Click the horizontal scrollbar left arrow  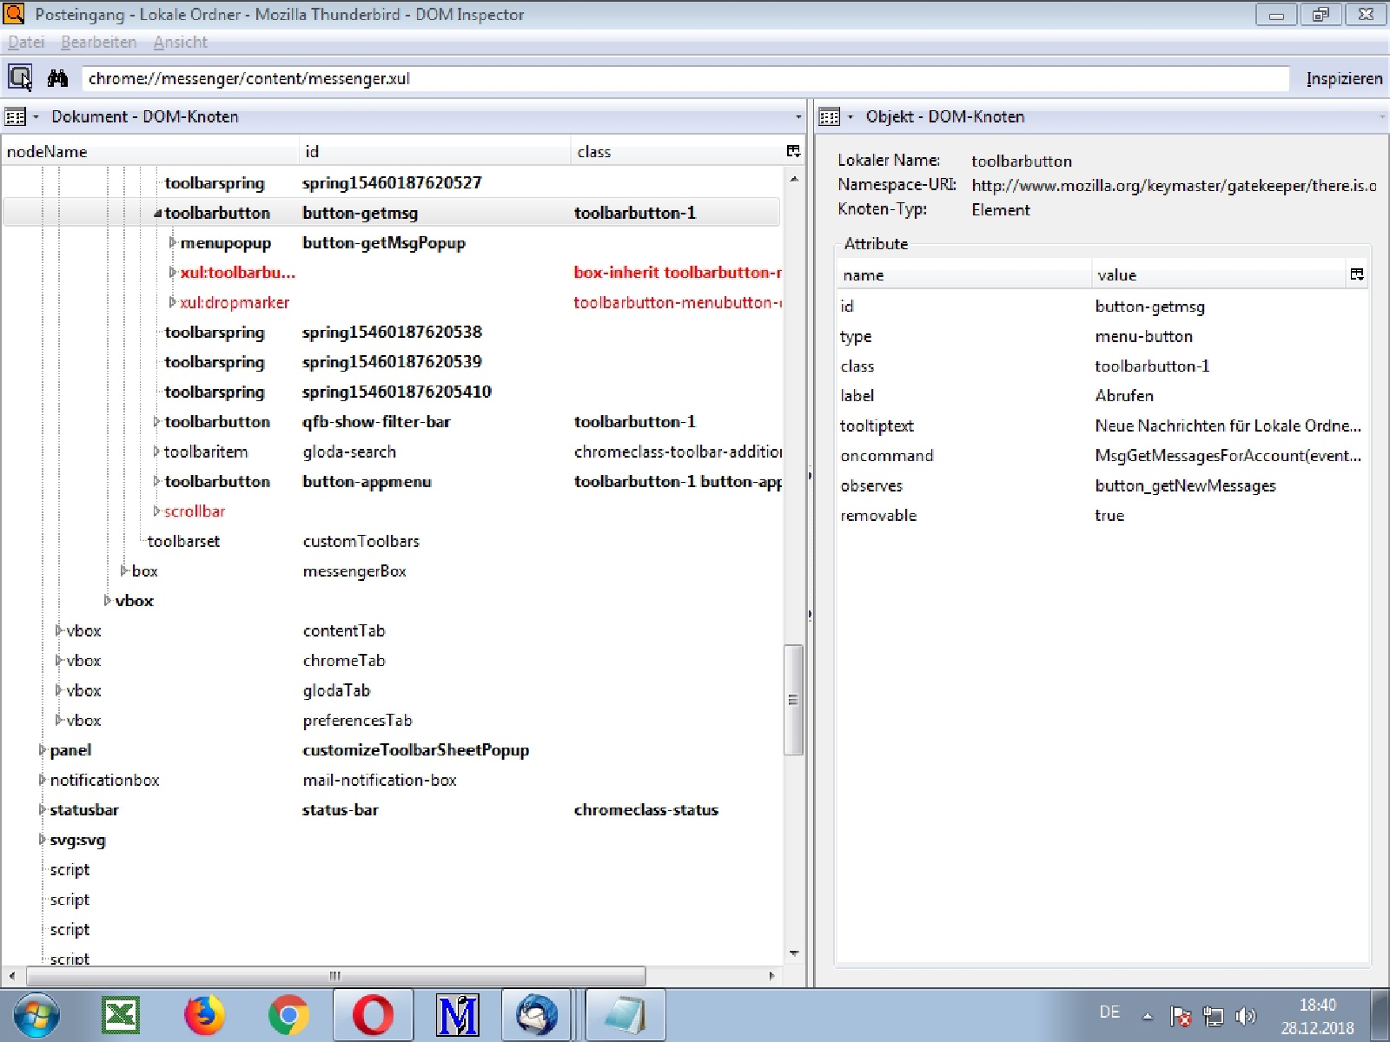pos(11,976)
